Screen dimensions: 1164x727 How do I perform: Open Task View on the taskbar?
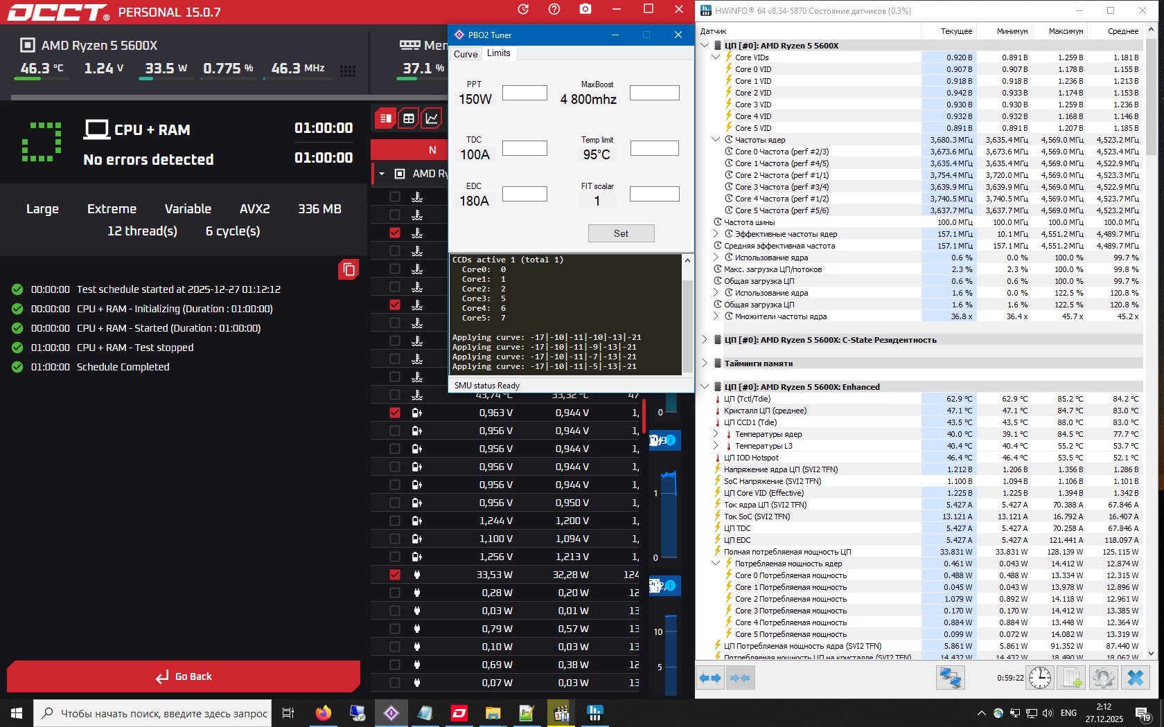tap(288, 712)
